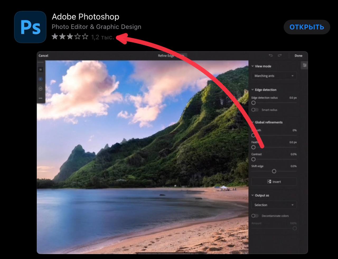Click the Shift edge slider handle
Screen dimensions: 338x259
point(274,171)
